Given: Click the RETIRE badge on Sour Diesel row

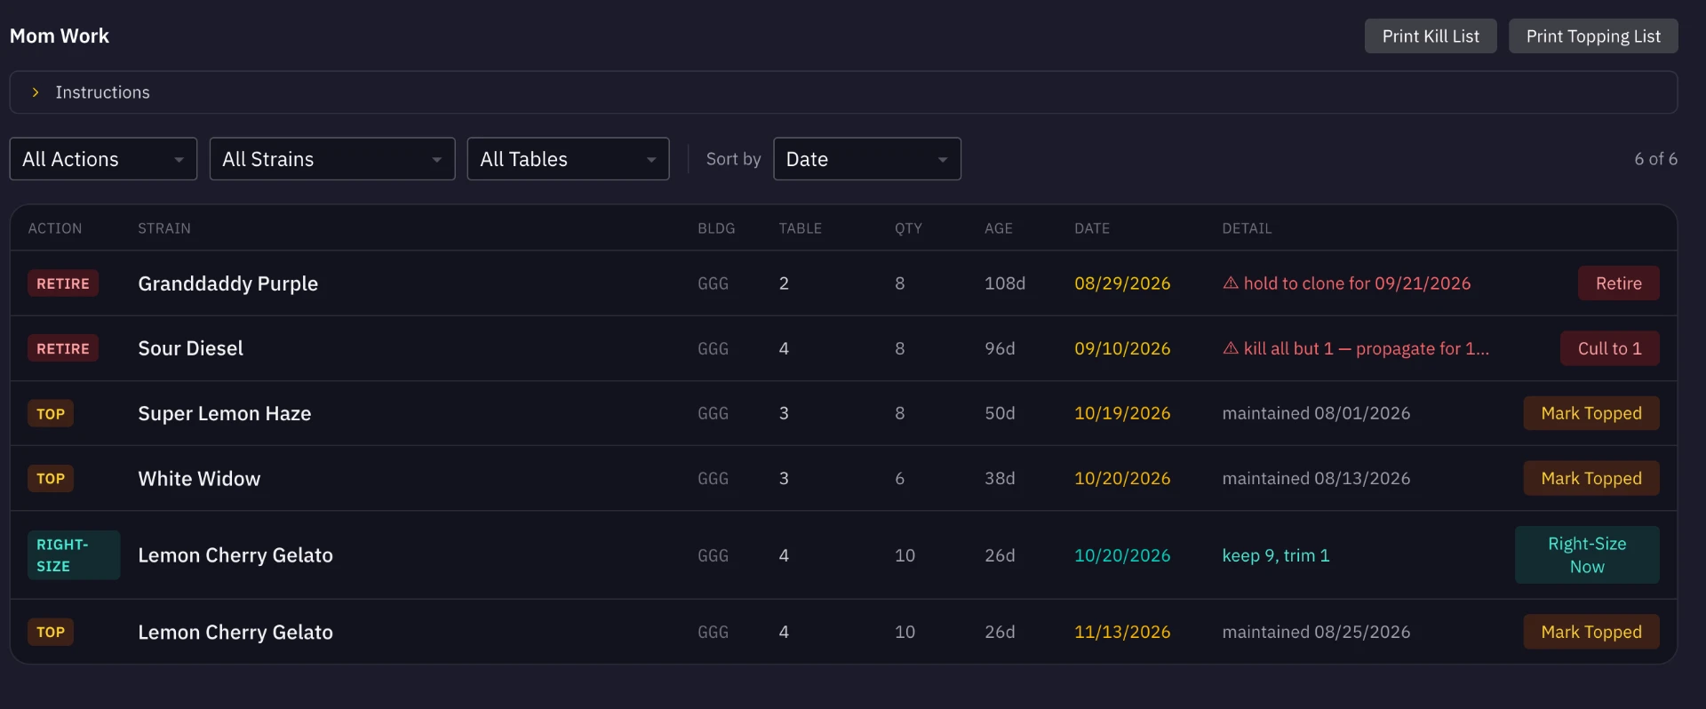Looking at the screenshot, I should (63, 348).
